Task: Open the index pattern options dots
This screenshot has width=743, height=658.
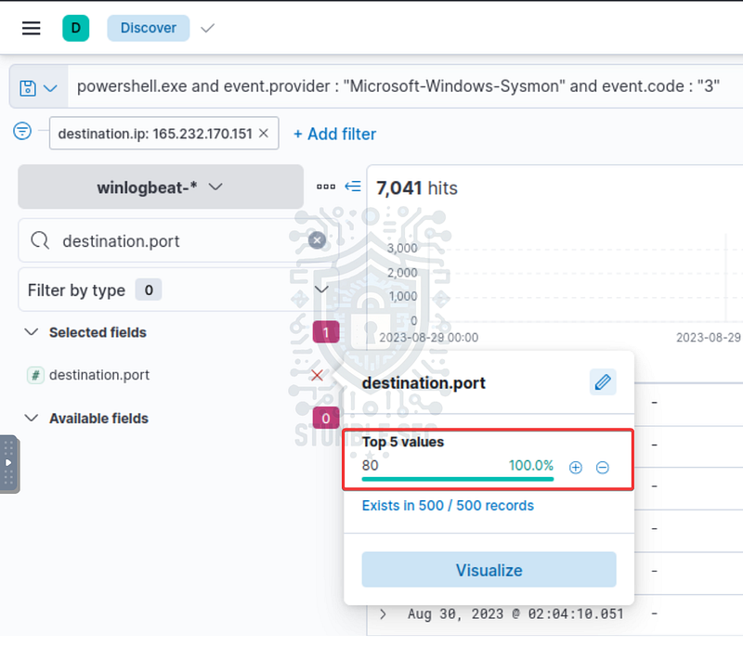Action: pyautogui.click(x=326, y=187)
